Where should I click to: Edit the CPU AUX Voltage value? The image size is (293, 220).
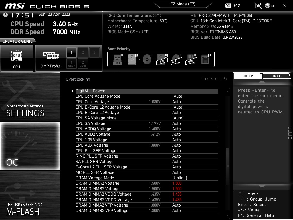[x=176, y=145]
